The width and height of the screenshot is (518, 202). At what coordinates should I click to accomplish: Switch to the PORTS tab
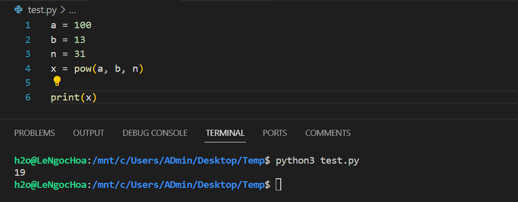coord(275,133)
